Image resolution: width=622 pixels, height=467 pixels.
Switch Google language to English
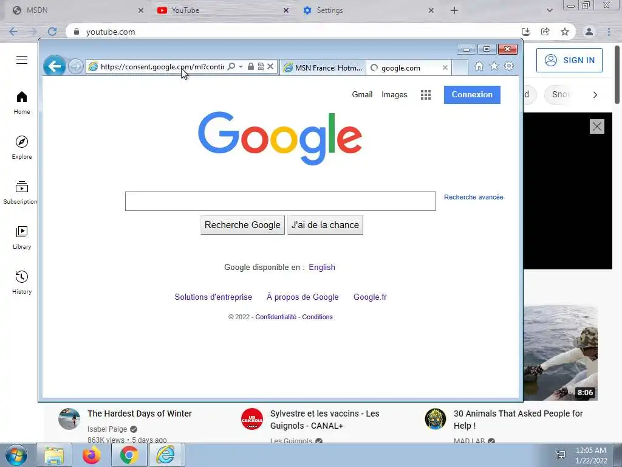coord(322,268)
